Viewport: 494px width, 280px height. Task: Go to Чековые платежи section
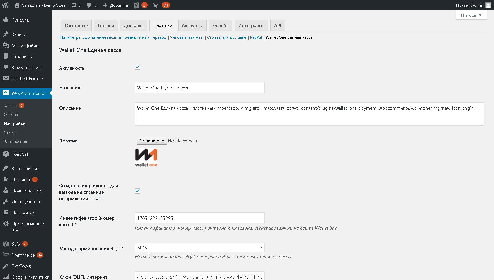[187, 37]
